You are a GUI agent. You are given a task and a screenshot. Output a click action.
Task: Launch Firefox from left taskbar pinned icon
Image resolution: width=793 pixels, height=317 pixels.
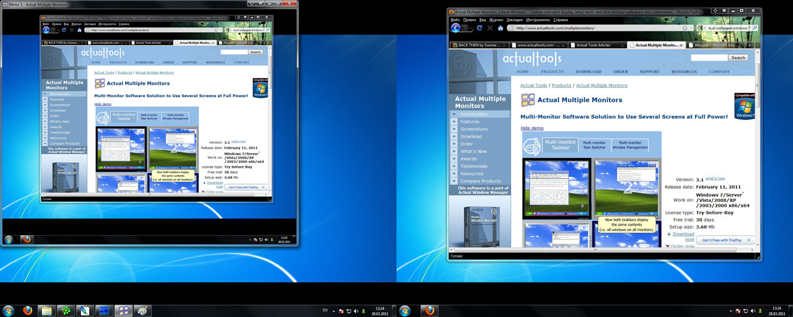coord(27,310)
